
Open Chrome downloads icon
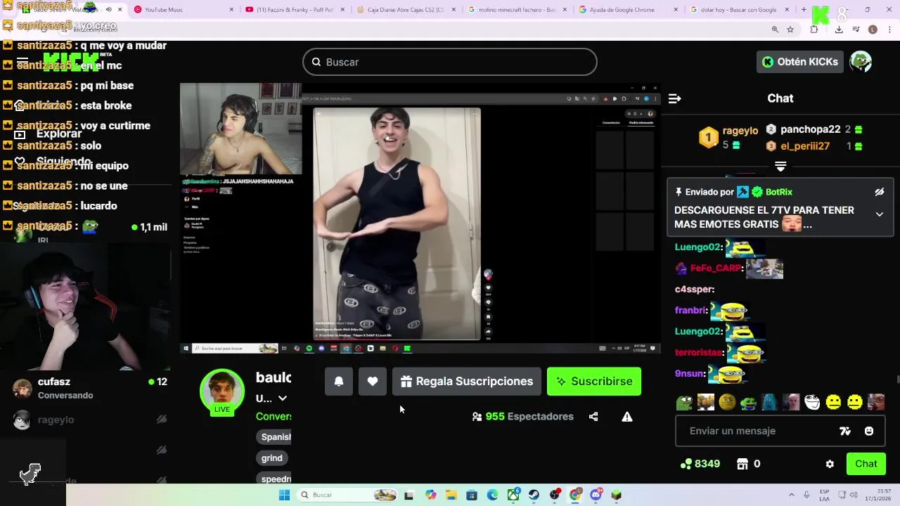(839, 30)
